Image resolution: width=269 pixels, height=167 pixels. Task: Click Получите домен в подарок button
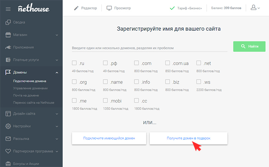point(188,138)
